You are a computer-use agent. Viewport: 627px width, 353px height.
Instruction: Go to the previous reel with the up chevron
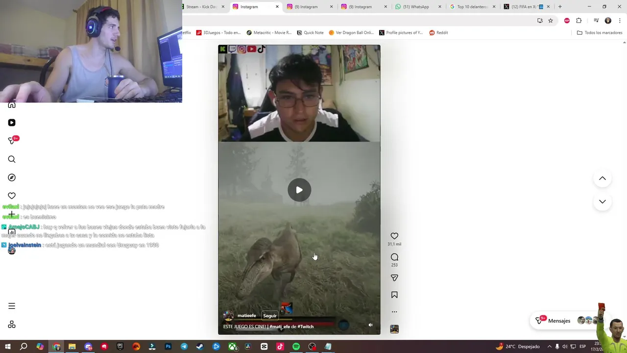tap(603, 178)
